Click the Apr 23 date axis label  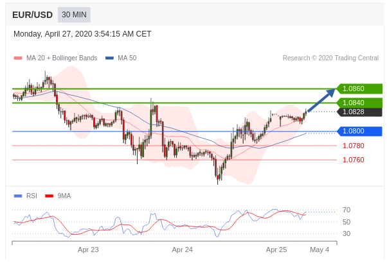coord(88,250)
